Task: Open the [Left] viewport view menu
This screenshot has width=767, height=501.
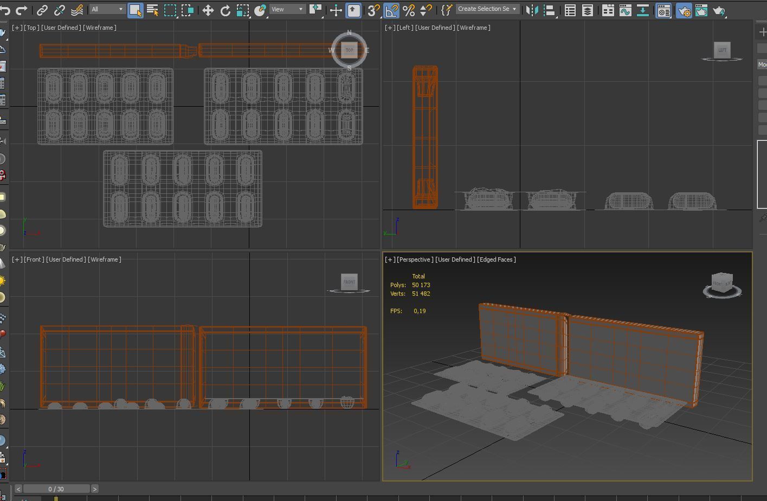Action: [404, 28]
